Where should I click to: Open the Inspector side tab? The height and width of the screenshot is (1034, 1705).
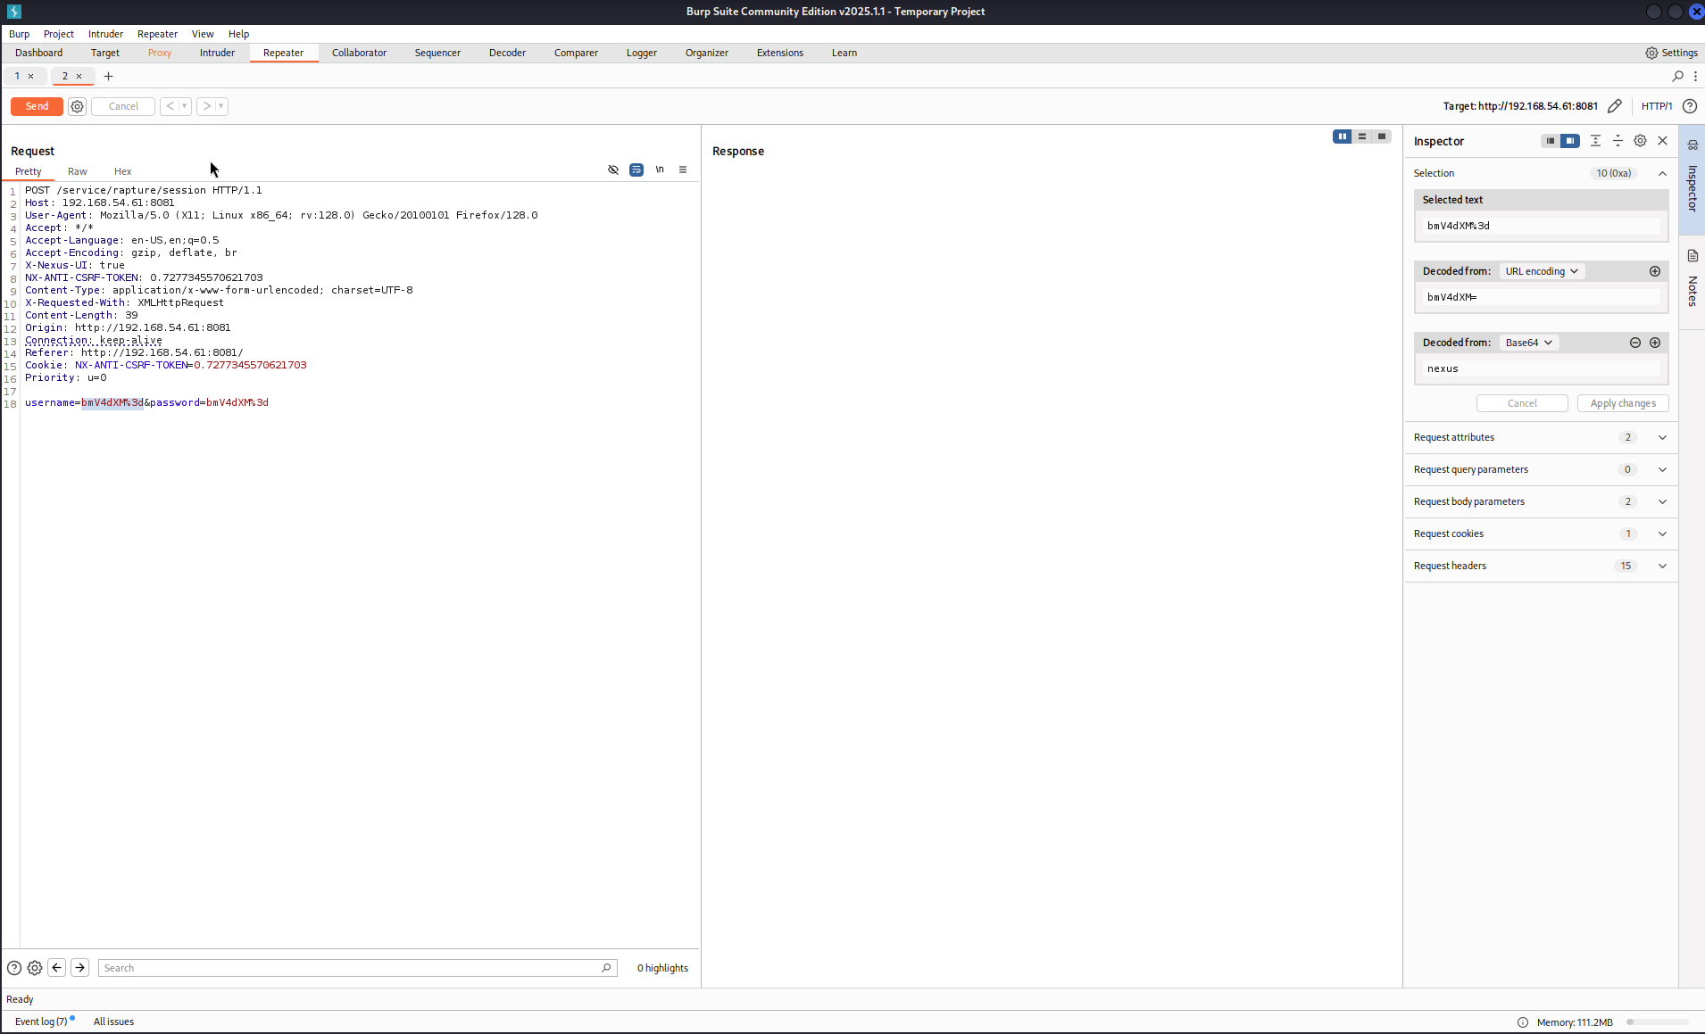point(1692,179)
